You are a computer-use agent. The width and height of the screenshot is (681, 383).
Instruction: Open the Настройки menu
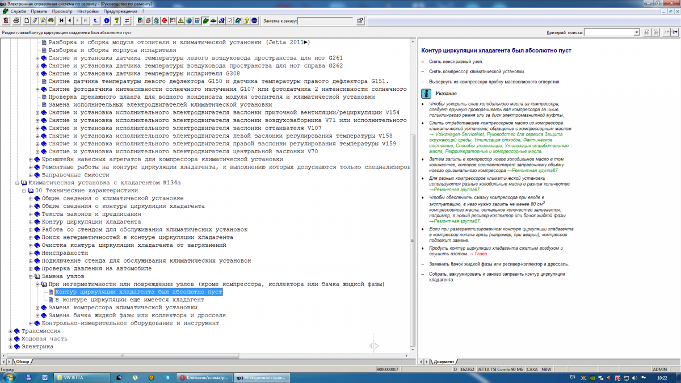point(88,11)
